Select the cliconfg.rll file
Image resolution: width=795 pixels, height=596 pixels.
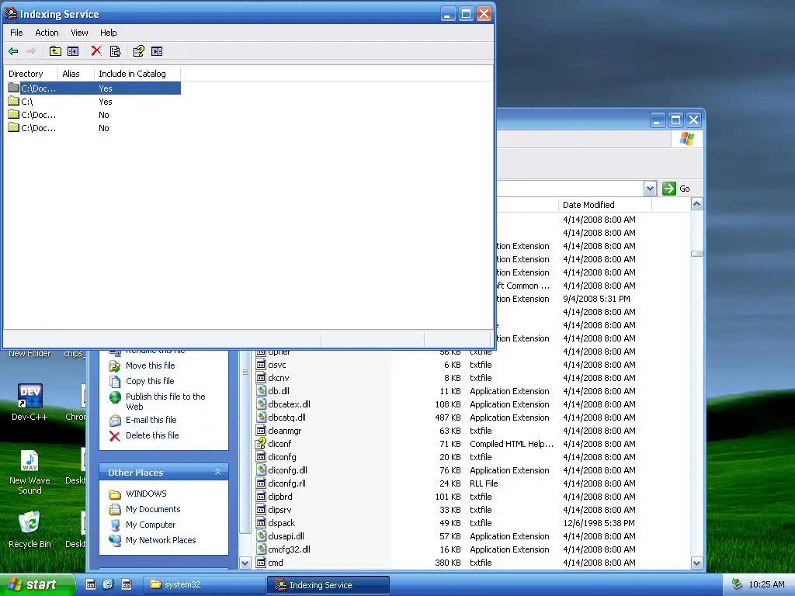pyautogui.click(x=286, y=483)
